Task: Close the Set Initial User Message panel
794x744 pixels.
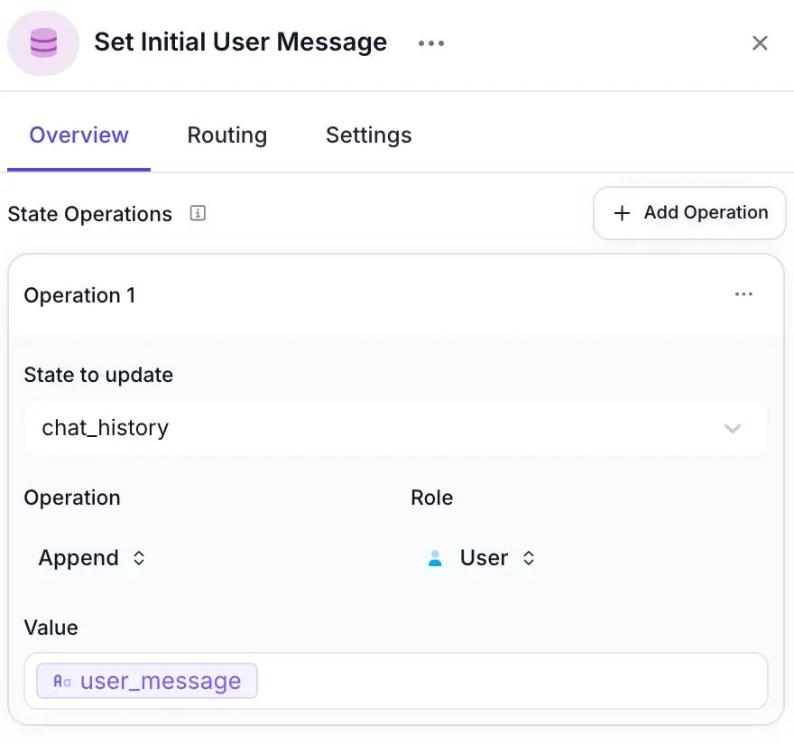Action: (x=760, y=43)
